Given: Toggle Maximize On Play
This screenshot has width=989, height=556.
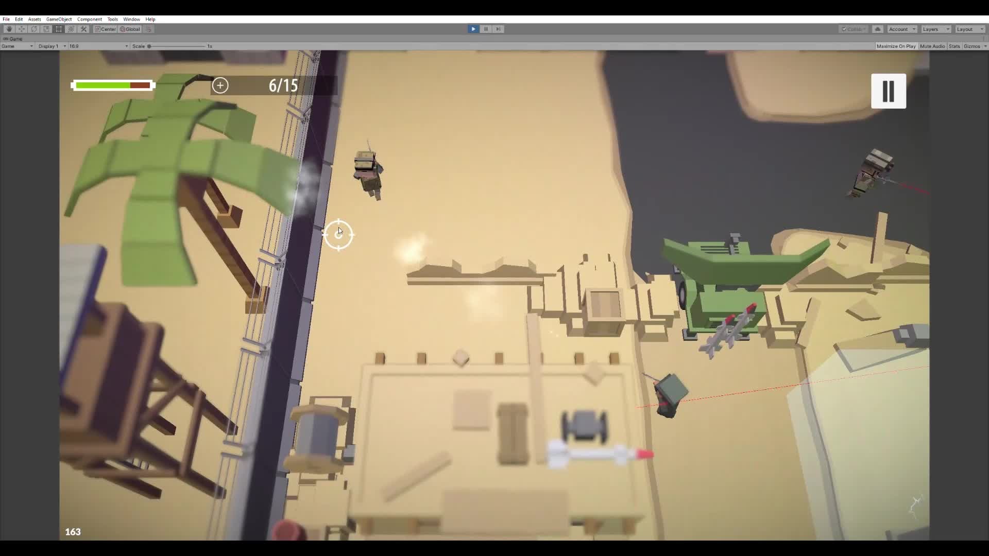Looking at the screenshot, I should pos(896,46).
